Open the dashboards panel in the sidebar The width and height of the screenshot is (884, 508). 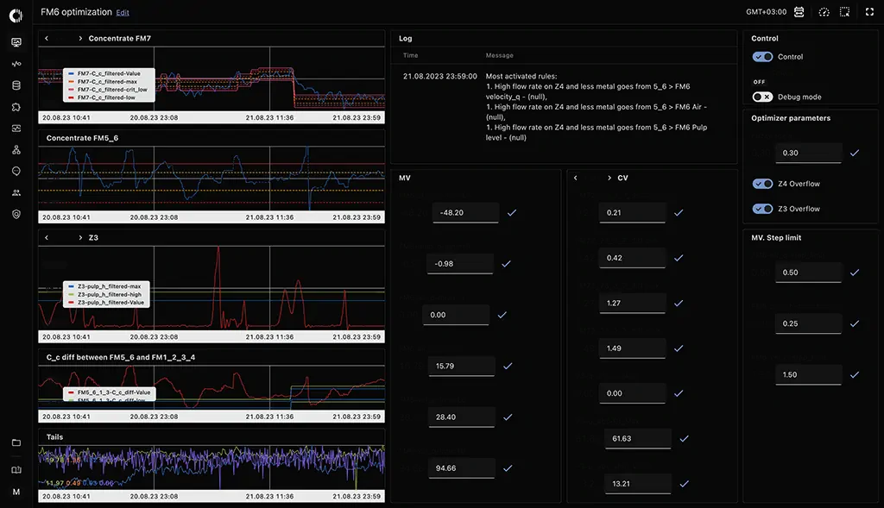click(15, 41)
